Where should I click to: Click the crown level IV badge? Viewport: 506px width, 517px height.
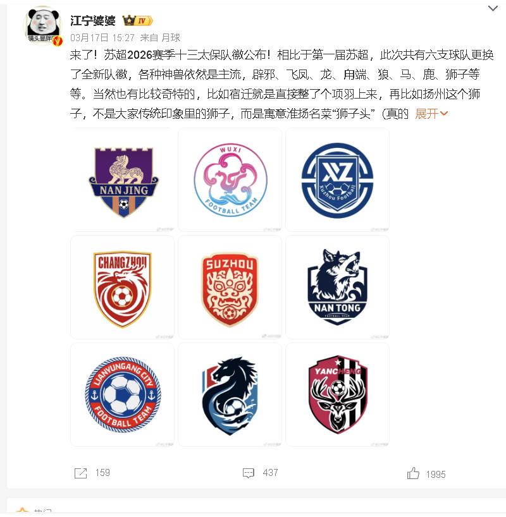(137, 21)
